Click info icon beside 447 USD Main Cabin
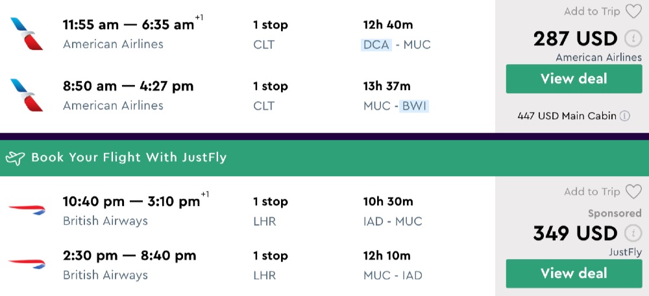The height and width of the screenshot is (296, 649). (x=624, y=117)
